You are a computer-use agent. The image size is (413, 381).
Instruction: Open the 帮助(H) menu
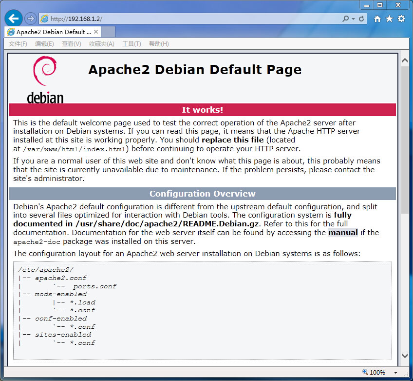point(159,43)
